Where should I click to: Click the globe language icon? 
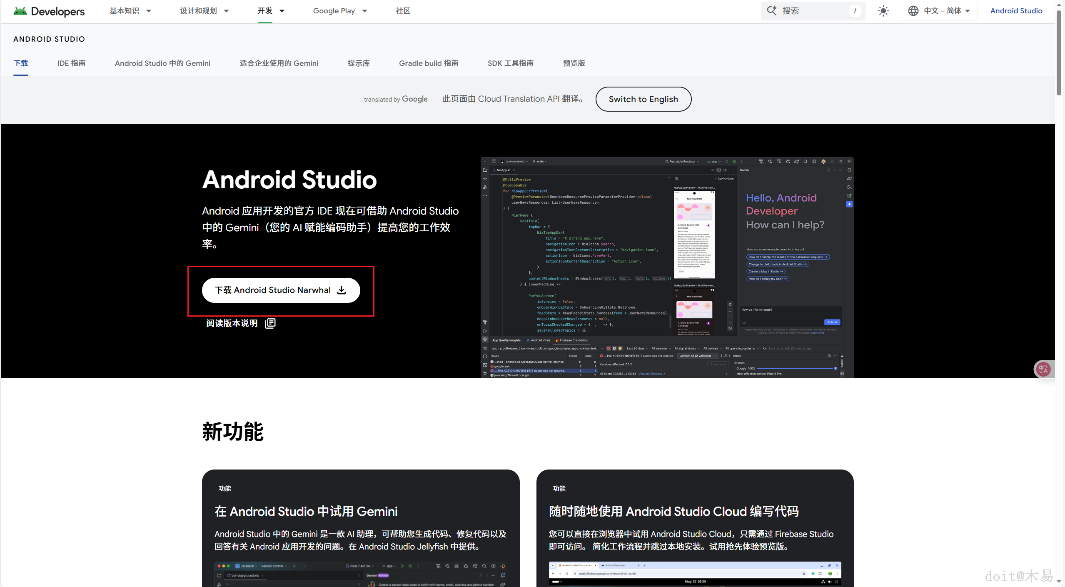(x=913, y=11)
